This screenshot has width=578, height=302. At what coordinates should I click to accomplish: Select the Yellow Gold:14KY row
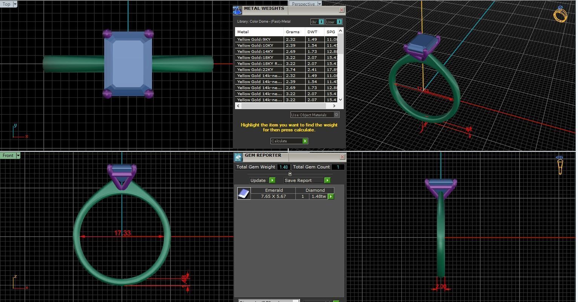coord(286,51)
